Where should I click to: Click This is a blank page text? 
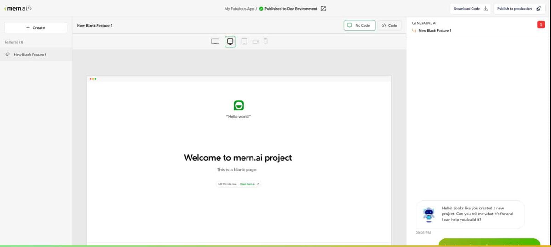[x=237, y=170]
